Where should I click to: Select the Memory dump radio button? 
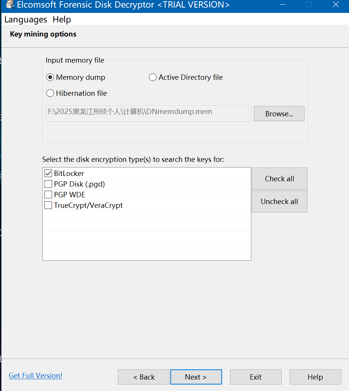click(x=50, y=78)
